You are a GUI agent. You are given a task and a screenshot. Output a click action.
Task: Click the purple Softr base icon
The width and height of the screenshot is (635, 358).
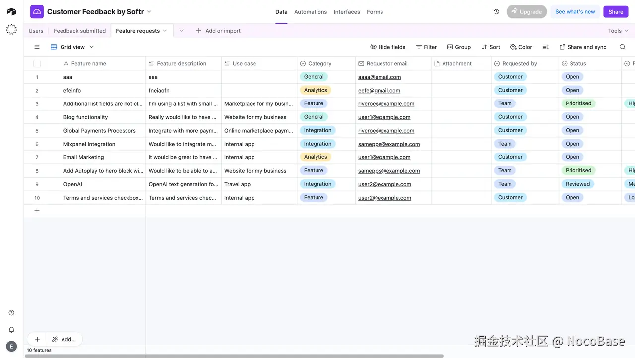(x=37, y=11)
